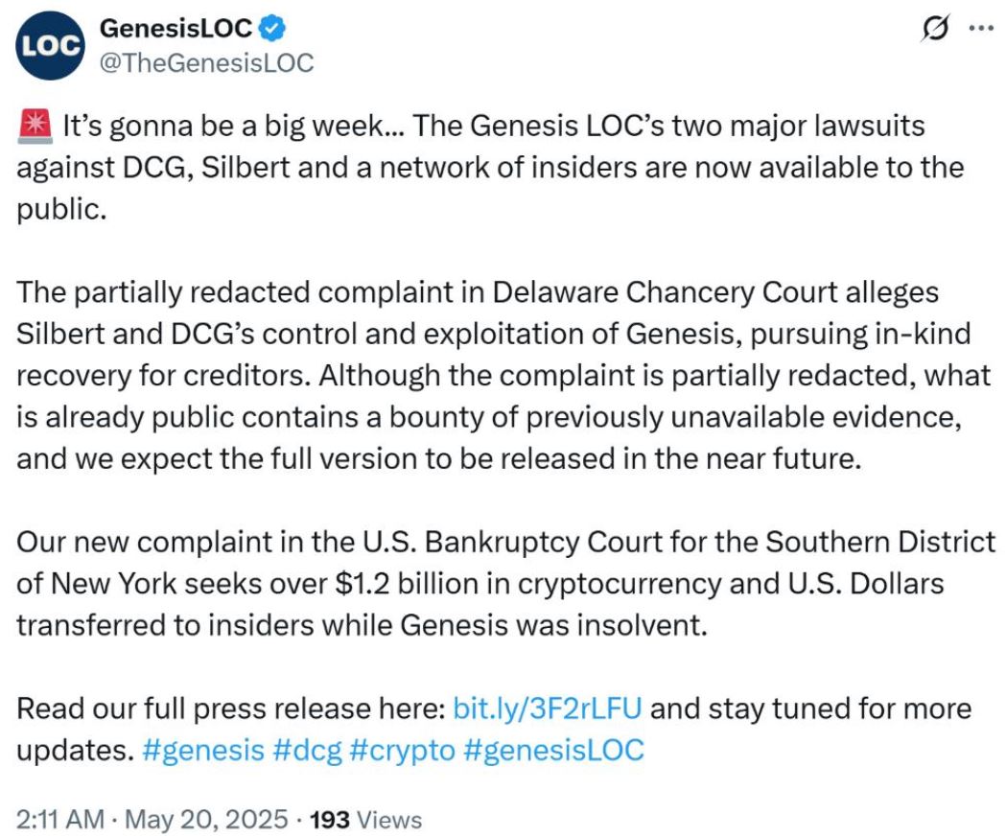Image resolution: width=1006 pixels, height=836 pixels.
Task: Open the GenesisLOC display name
Action: tap(176, 28)
